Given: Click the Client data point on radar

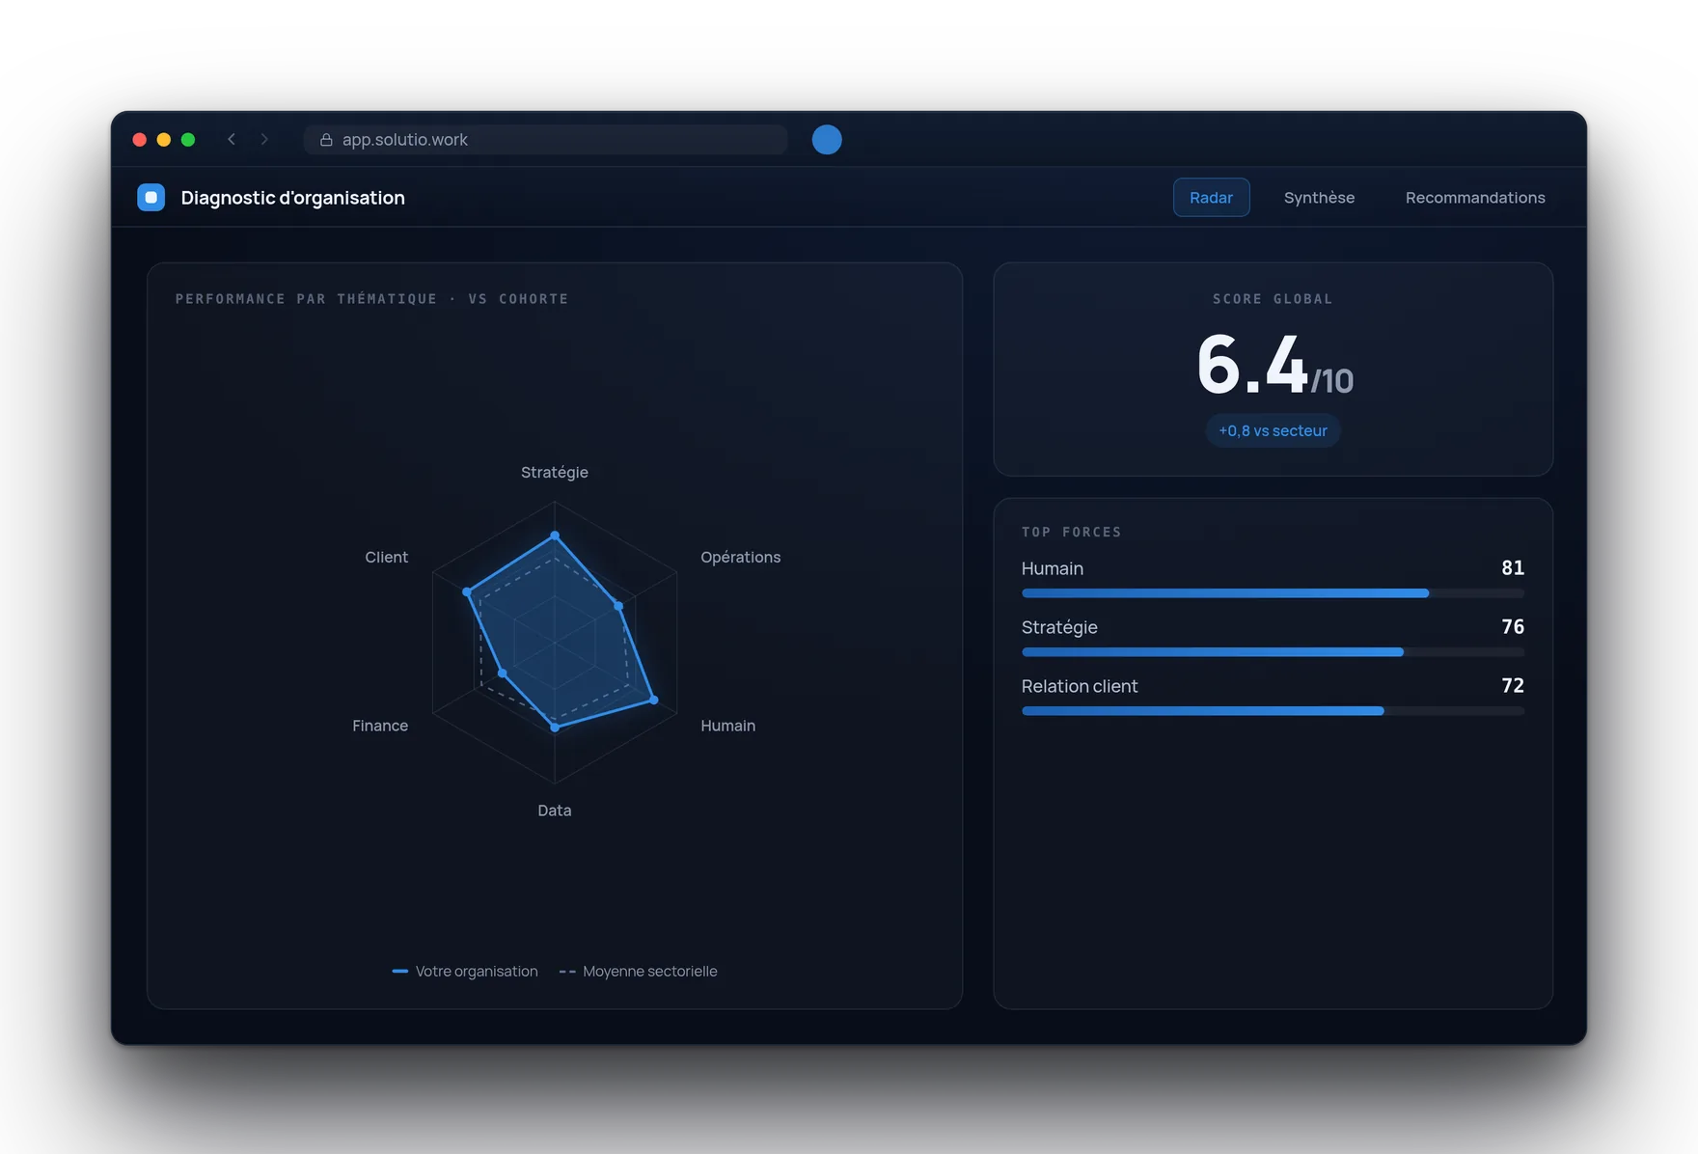Looking at the screenshot, I should 467,591.
